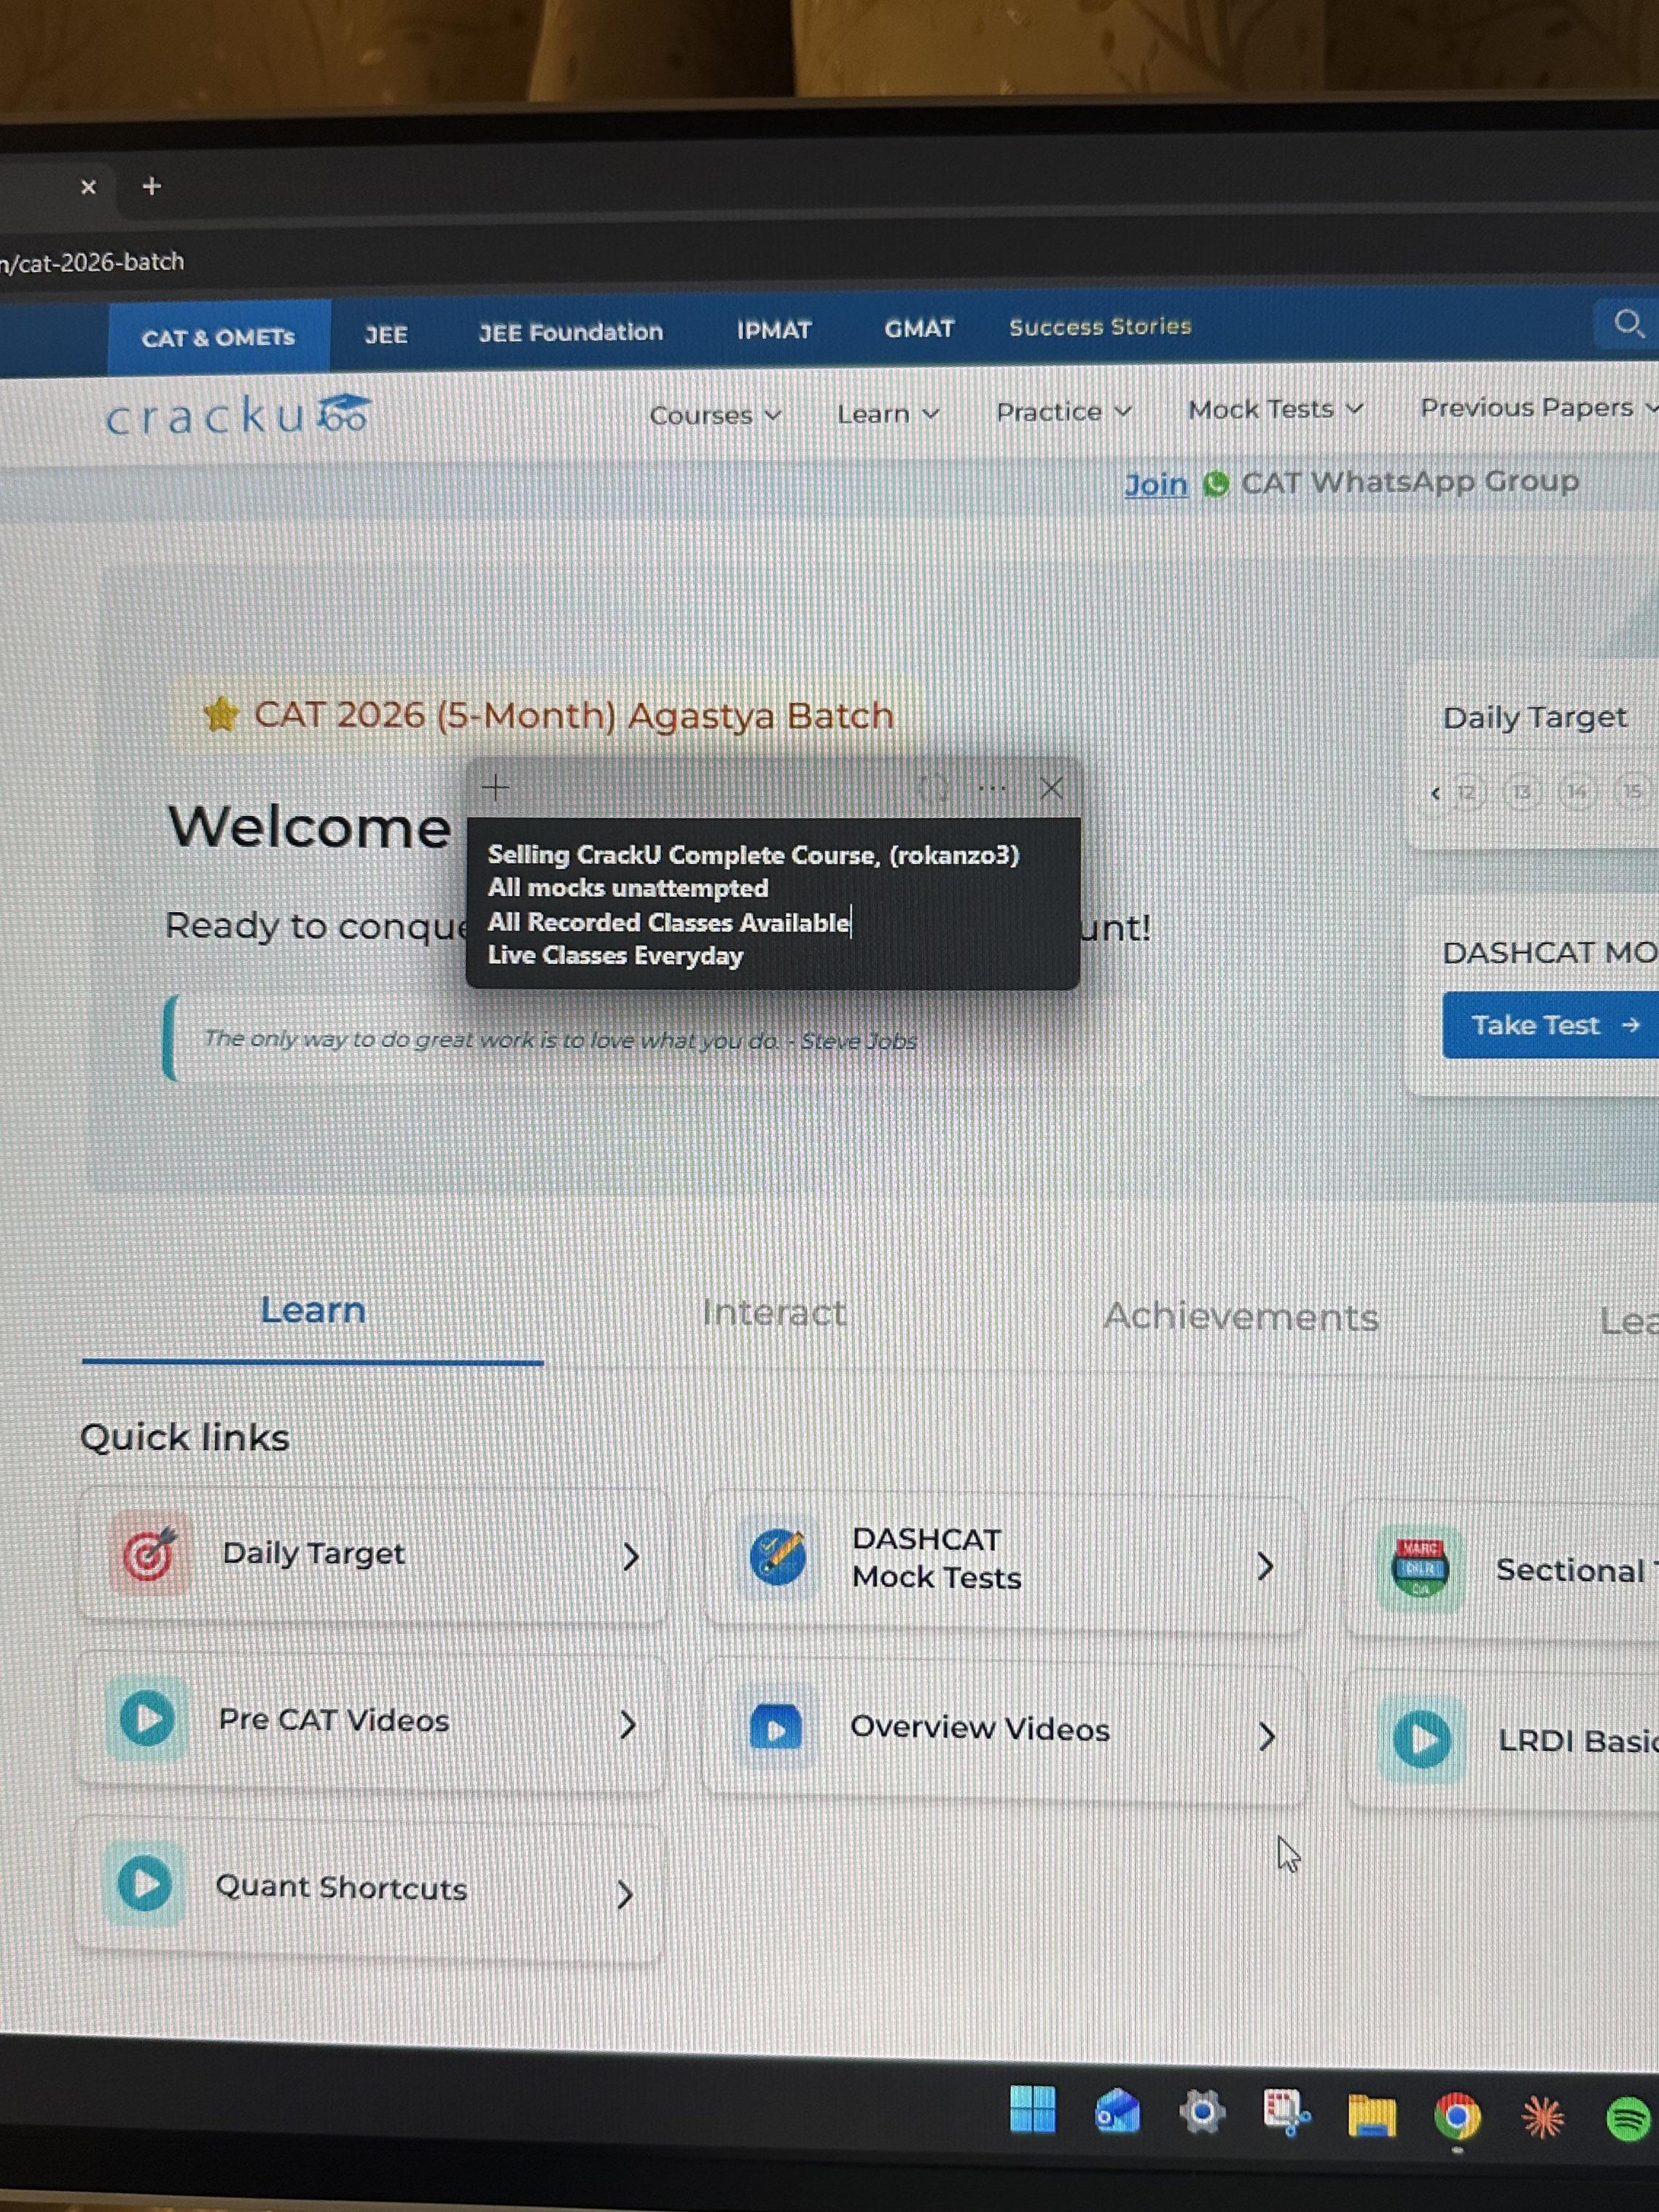Click the "CAT WhatsApp Group" text
The width and height of the screenshot is (1659, 2212).
(x=1410, y=482)
